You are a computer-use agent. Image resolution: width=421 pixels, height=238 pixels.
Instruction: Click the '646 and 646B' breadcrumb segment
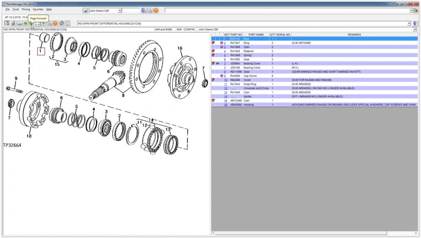(x=164, y=29)
